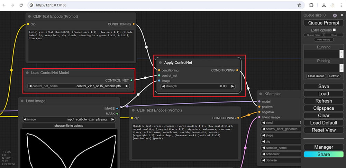Open View History in the queue panel
Image resolution: width=346 pixels, height=168 pixels.
(x=324, y=40)
